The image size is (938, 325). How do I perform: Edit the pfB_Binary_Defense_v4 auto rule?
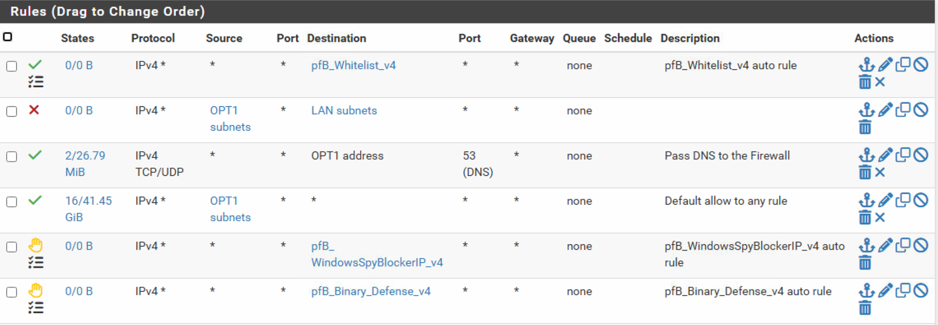(x=885, y=291)
